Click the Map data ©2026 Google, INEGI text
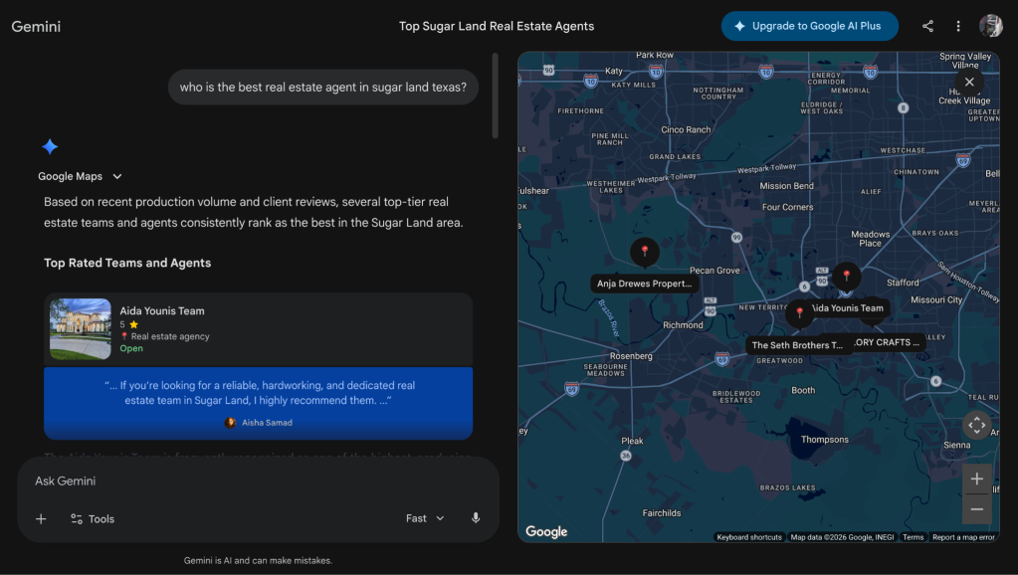Image resolution: width=1018 pixels, height=575 pixels. pos(842,537)
